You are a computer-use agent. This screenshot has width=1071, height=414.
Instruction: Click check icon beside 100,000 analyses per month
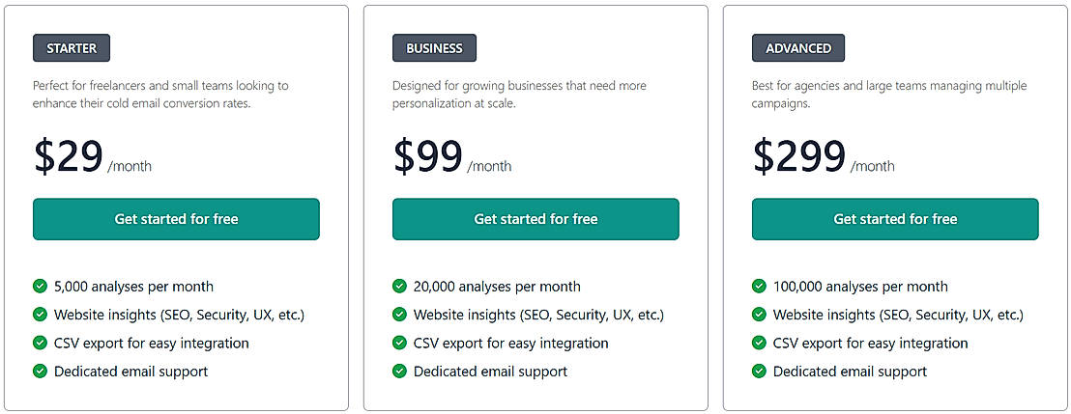[759, 286]
